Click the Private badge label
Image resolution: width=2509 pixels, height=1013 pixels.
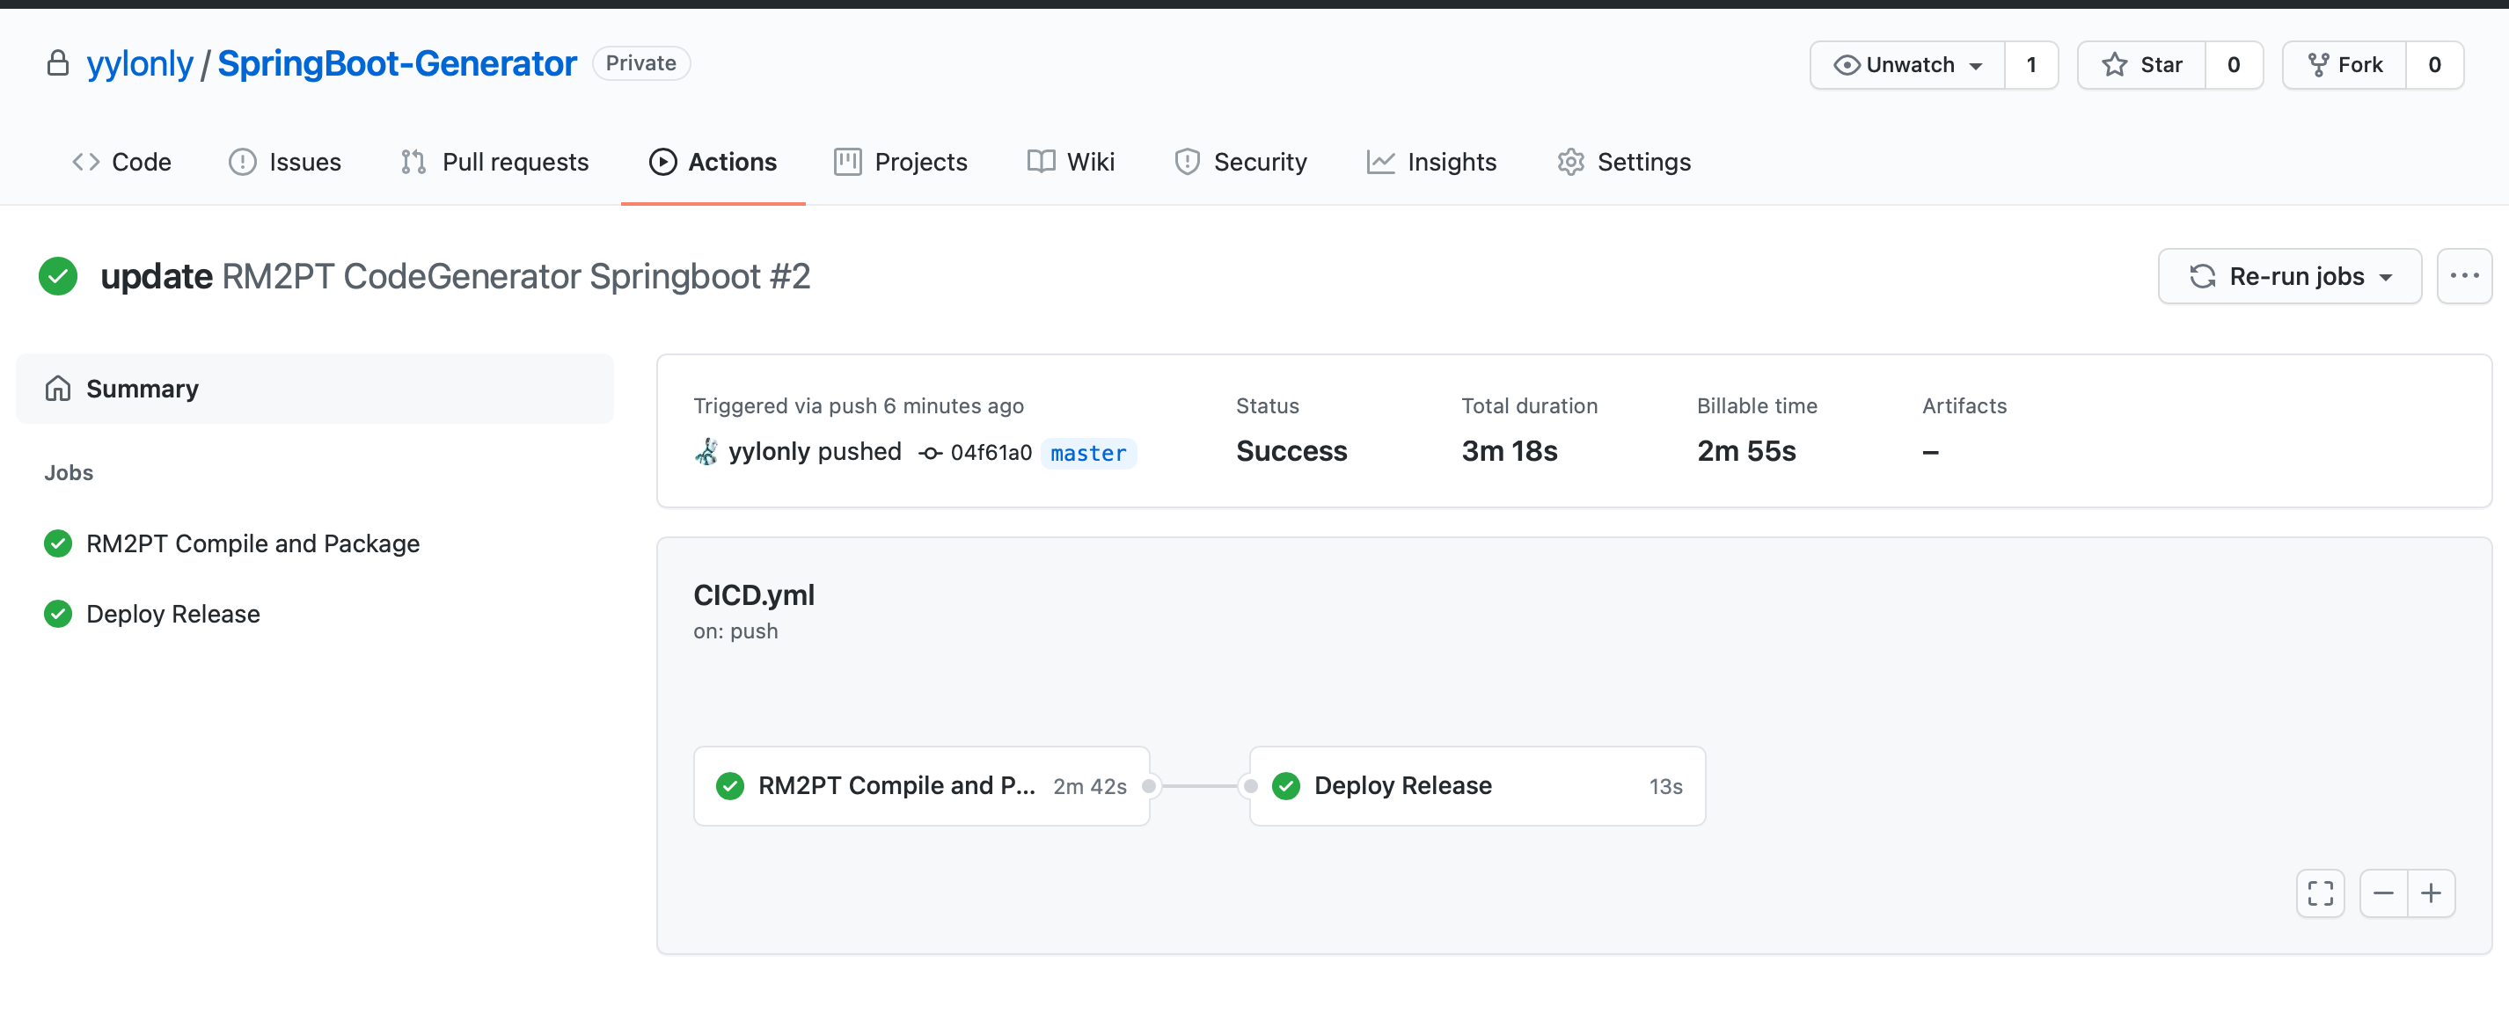(x=640, y=63)
